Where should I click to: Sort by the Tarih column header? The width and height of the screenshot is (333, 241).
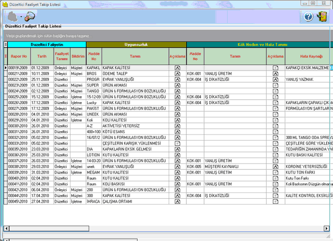pyautogui.click(x=42, y=56)
